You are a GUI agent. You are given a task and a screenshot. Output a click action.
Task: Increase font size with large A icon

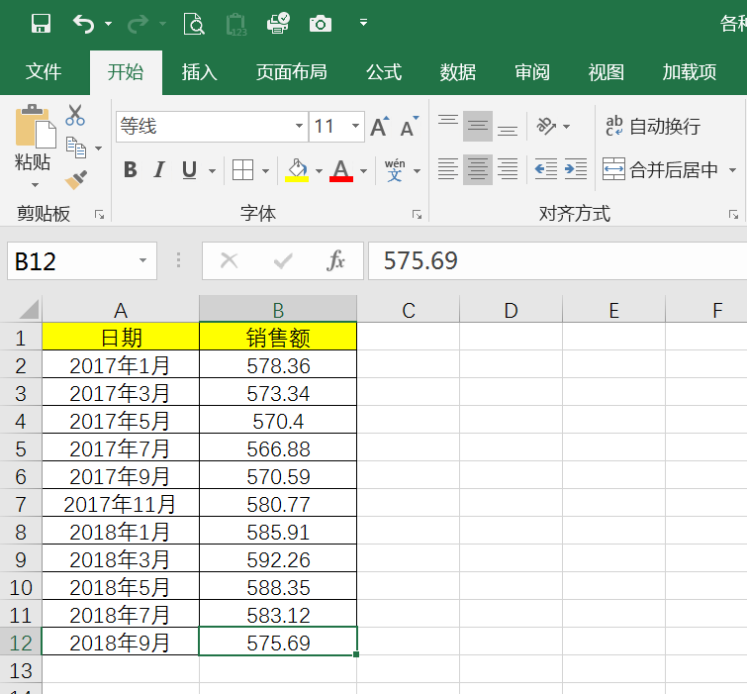coord(380,127)
